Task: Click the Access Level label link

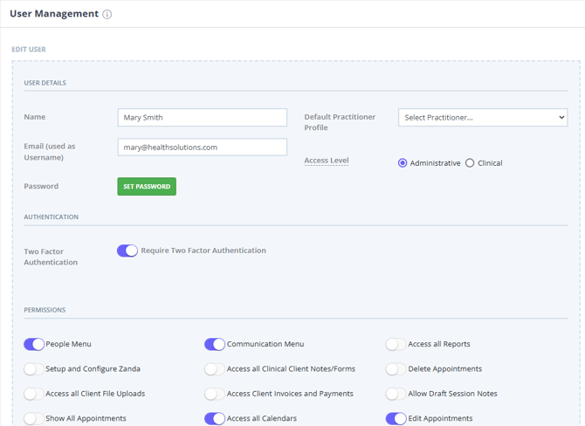Action: pos(327,161)
